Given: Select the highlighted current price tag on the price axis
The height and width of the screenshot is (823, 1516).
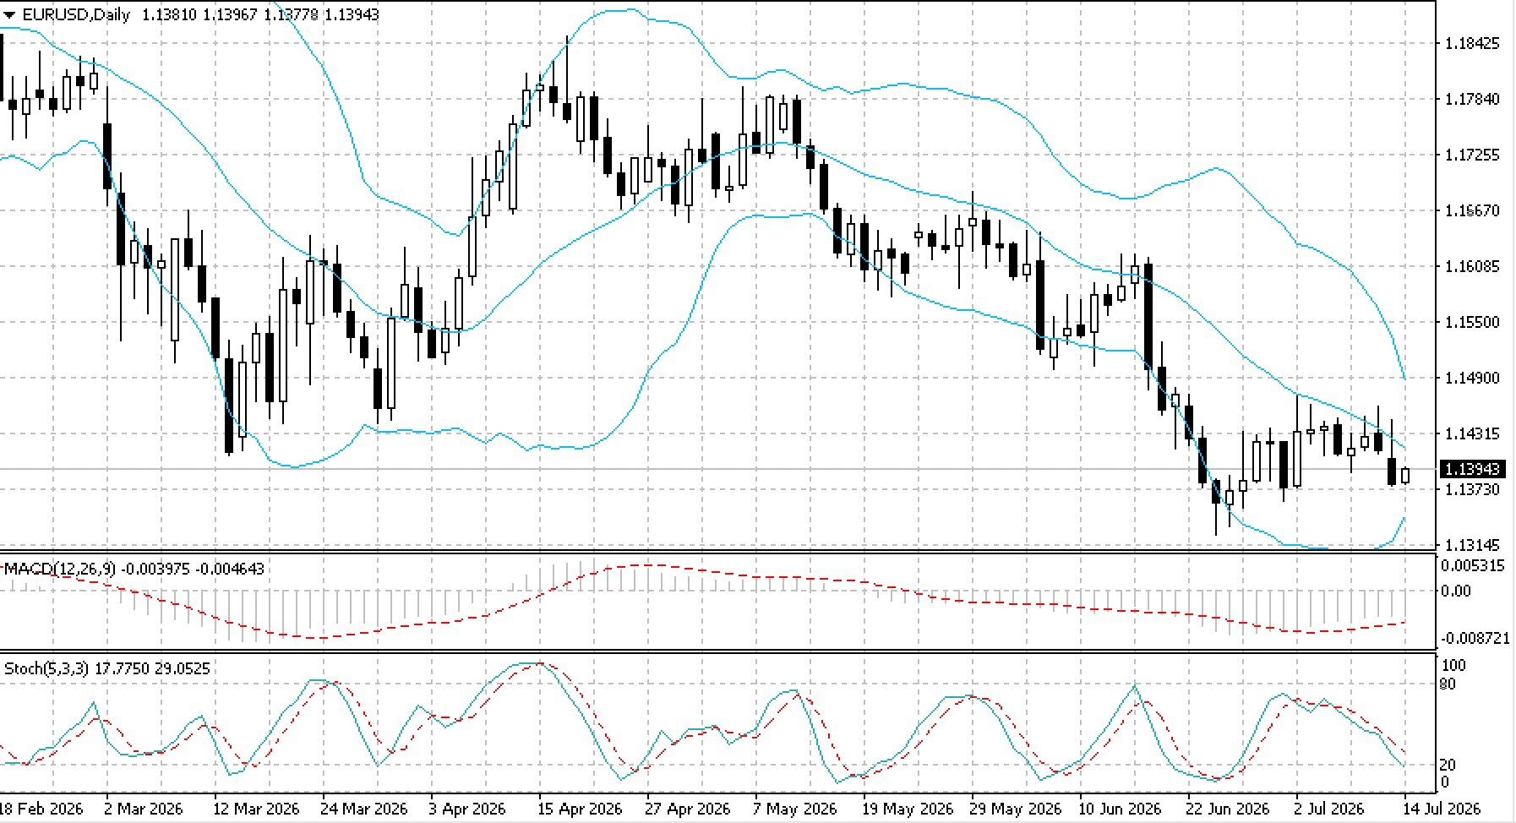Looking at the screenshot, I should click(x=1472, y=469).
